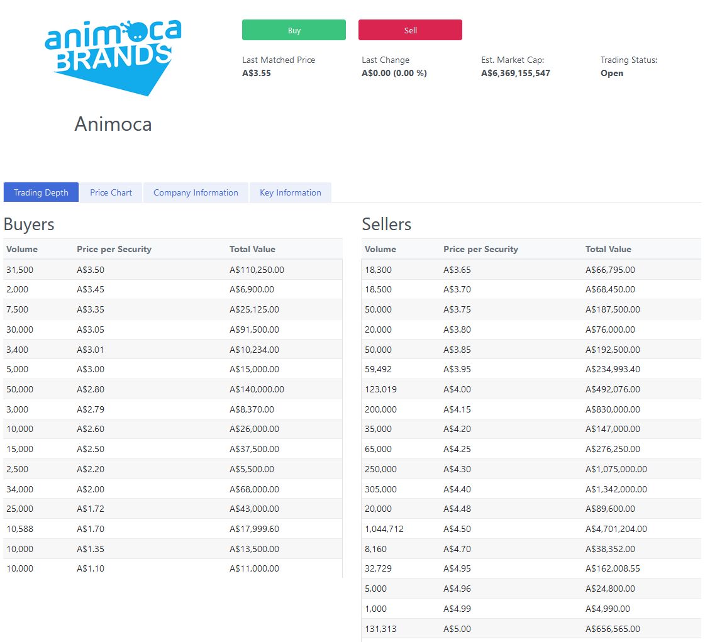The width and height of the screenshot is (705, 642).
Task: Click the Sellers section heading
Action: 387,224
